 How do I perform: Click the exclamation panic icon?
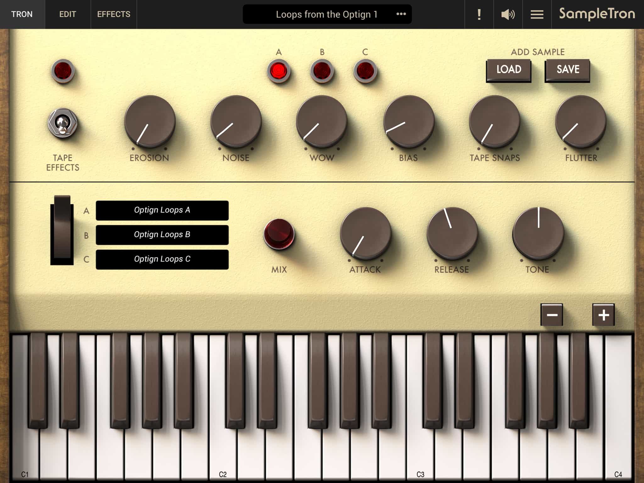click(x=479, y=14)
